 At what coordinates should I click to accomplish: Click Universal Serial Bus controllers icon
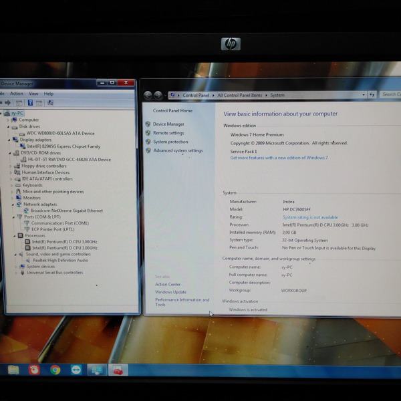click(23, 273)
